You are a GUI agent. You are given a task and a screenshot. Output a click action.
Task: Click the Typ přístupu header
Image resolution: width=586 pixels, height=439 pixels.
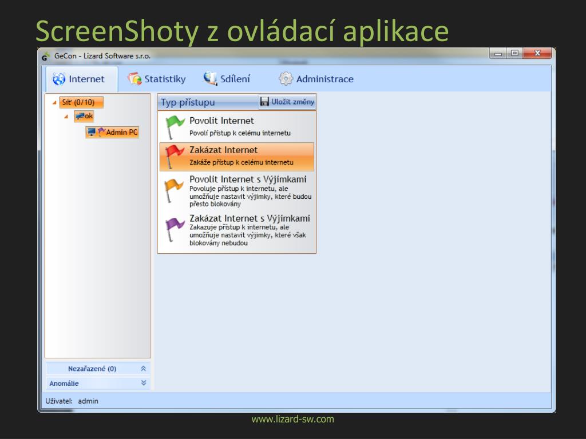(x=188, y=102)
